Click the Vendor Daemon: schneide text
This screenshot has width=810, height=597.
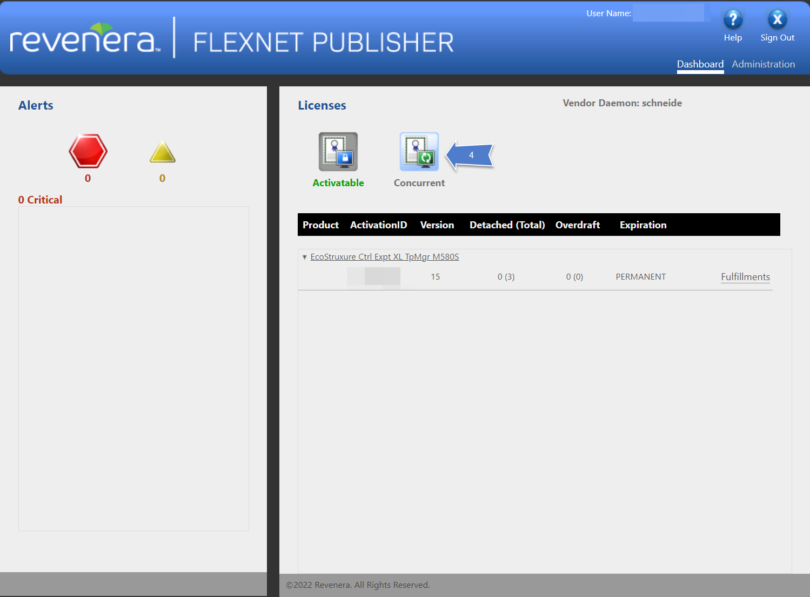(622, 103)
